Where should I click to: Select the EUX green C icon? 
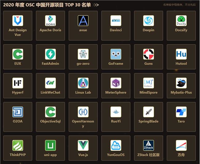click(x=18, y=54)
